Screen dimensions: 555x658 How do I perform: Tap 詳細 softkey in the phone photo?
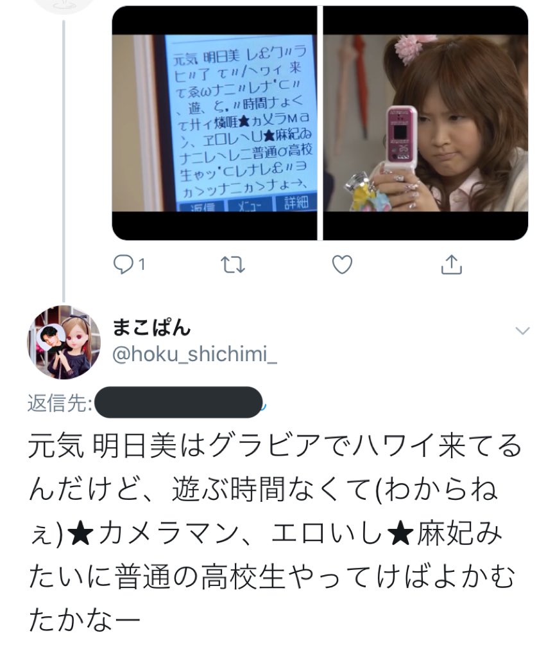(x=296, y=204)
